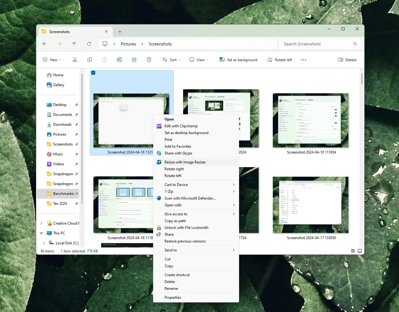
Task: Choose Properties from the context menu
Action: 173,297
